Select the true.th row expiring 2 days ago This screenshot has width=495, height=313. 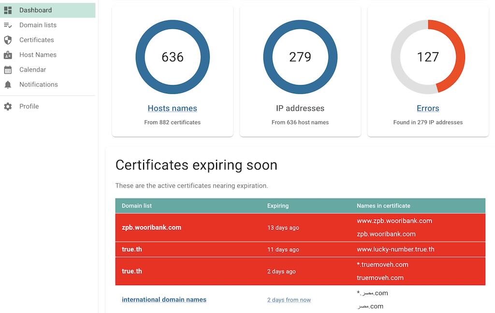click(300, 271)
